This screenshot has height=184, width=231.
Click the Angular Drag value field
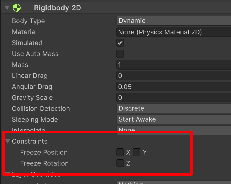click(x=174, y=87)
